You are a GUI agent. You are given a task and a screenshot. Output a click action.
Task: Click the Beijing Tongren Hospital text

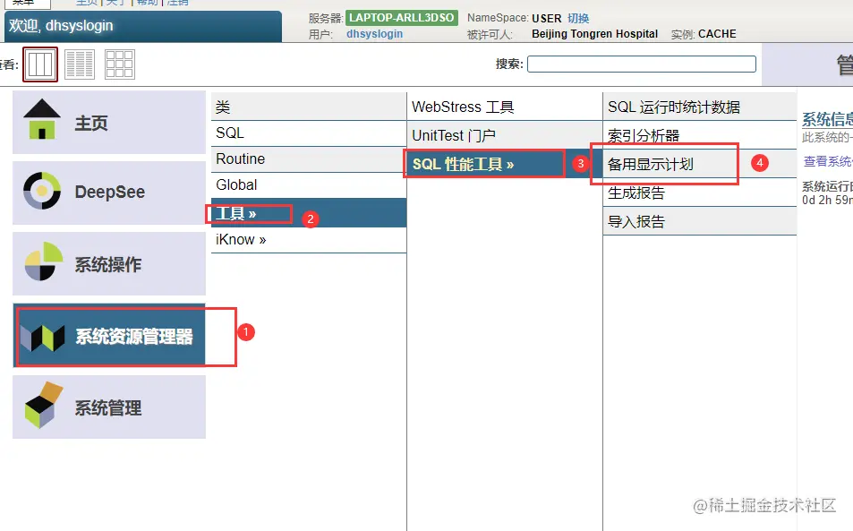594,34
